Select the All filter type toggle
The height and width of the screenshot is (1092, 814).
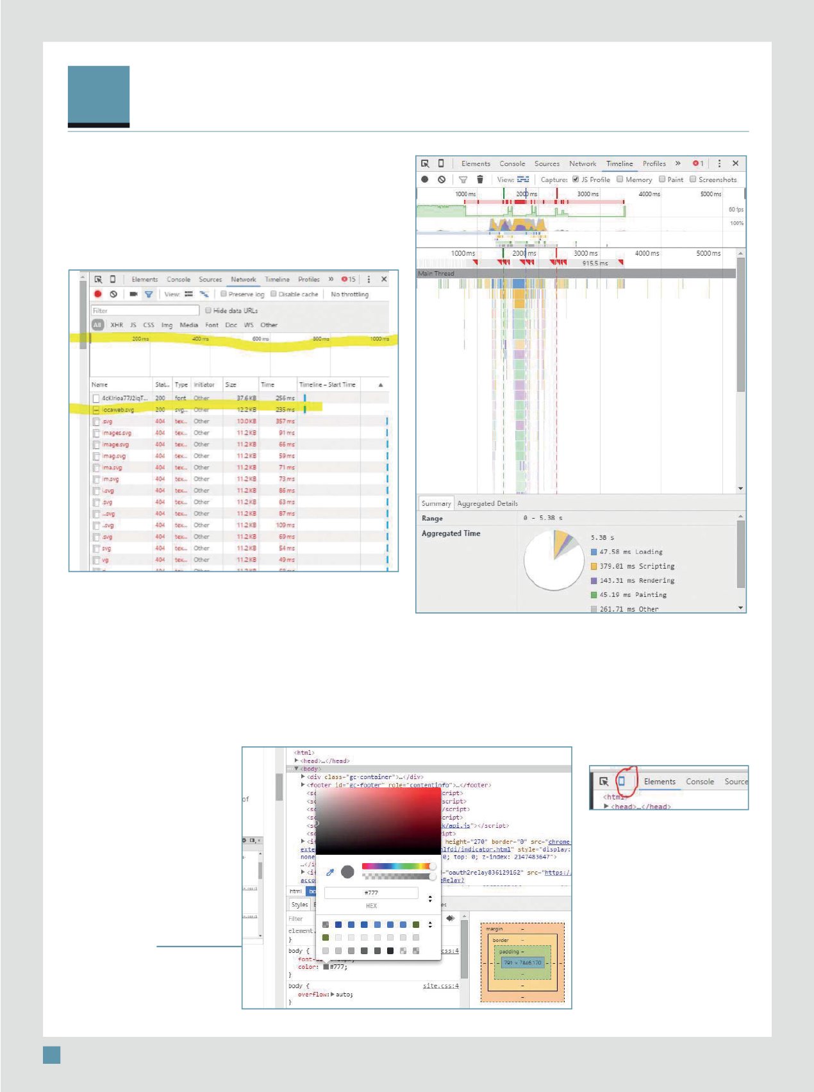tap(97, 325)
